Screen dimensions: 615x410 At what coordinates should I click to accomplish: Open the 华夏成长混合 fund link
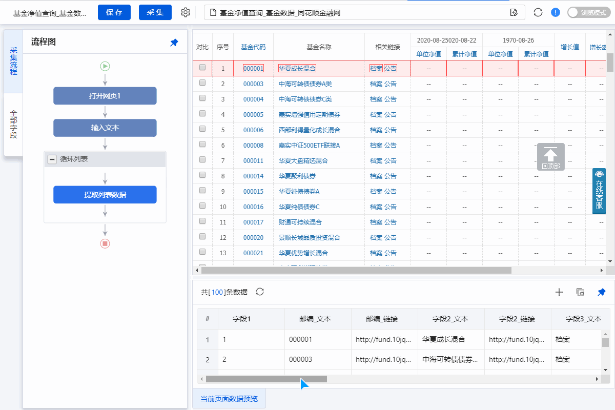coord(297,68)
